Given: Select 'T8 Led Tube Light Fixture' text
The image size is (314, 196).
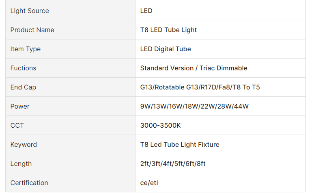Looking at the screenshot, I should [x=180, y=145].
